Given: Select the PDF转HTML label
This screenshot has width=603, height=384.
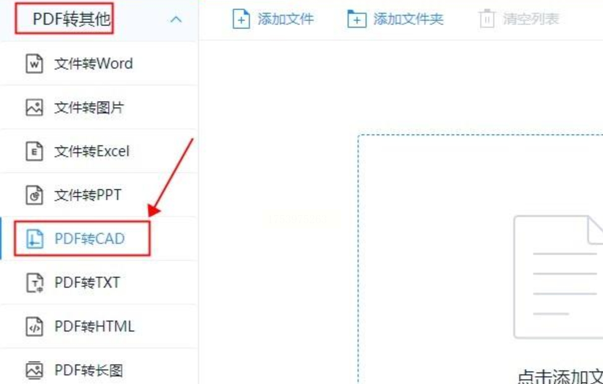Looking at the screenshot, I should click(94, 327).
